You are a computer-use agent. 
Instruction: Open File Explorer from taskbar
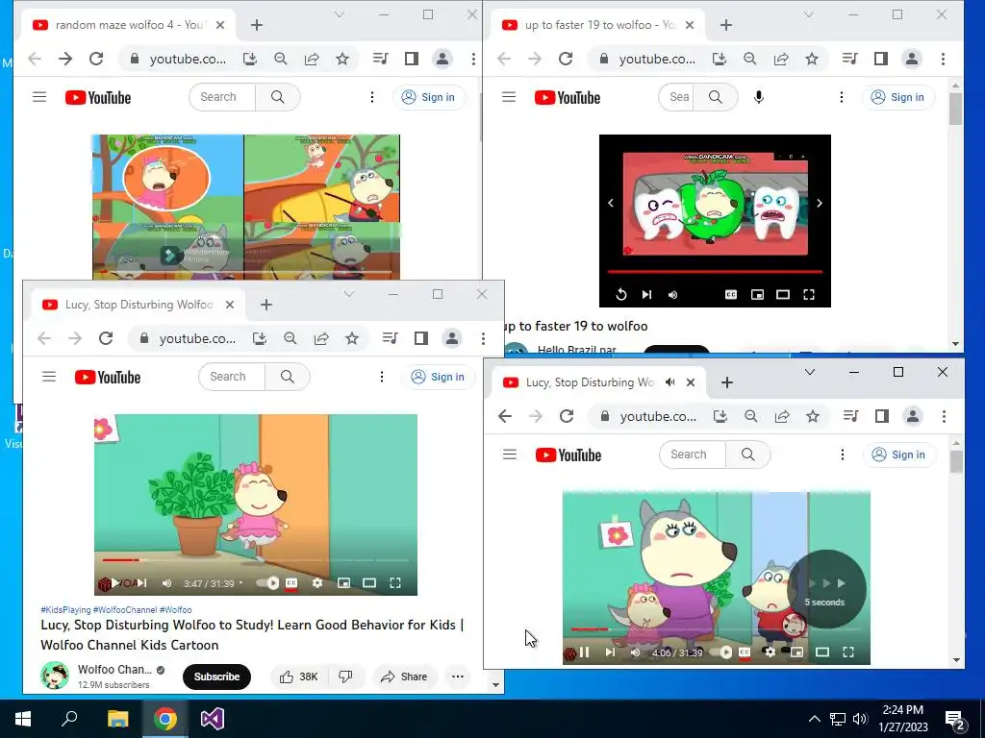pyautogui.click(x=117, y=719)
